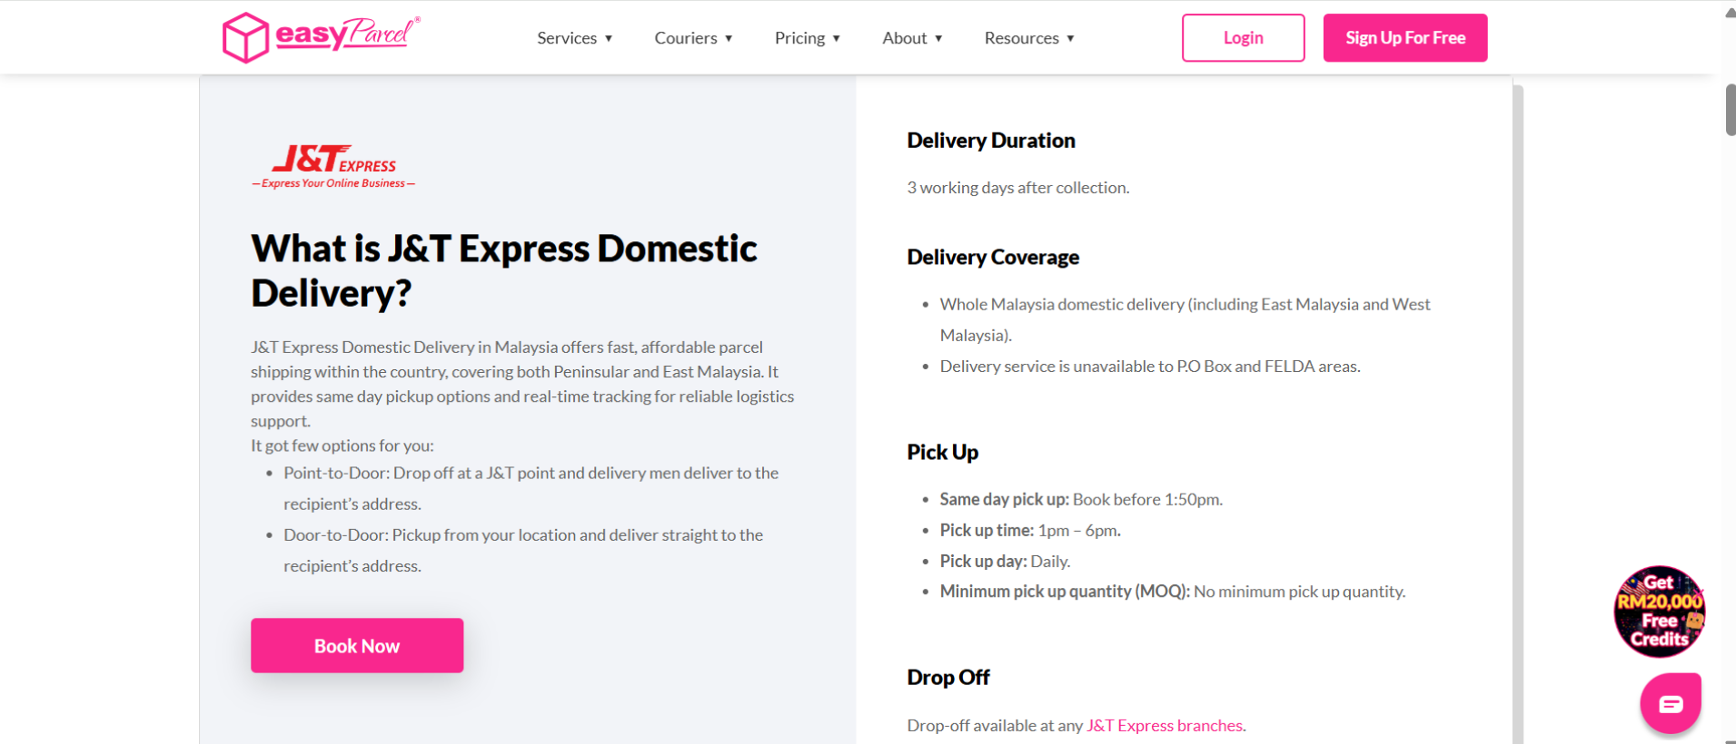Click the 'Same day pick up:' line
The height and width of the screenshot is (744, 1736).
point(1081,499)
